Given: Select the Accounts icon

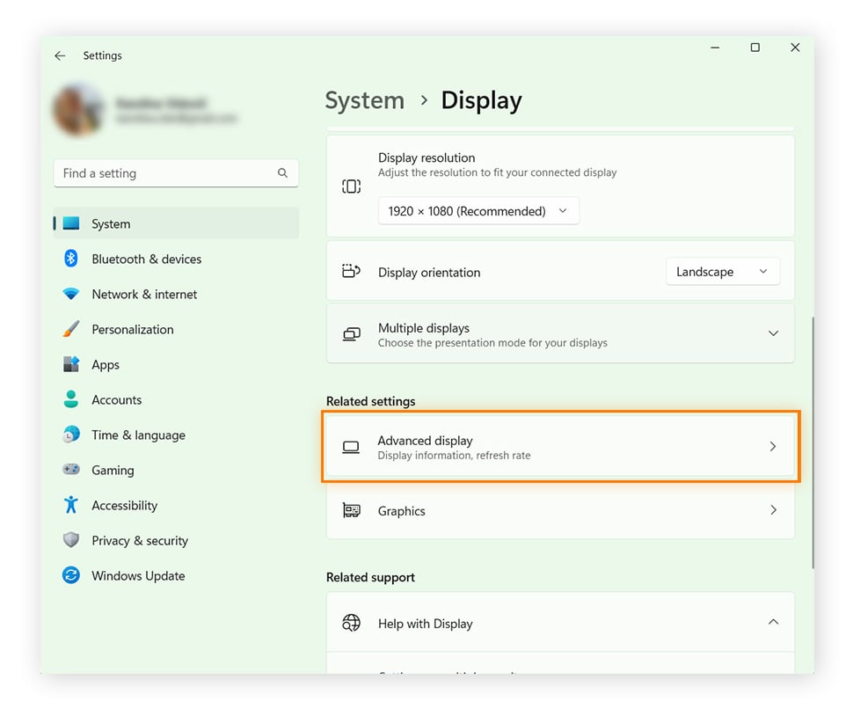Looking at the screenshot, I should point(70,399).
